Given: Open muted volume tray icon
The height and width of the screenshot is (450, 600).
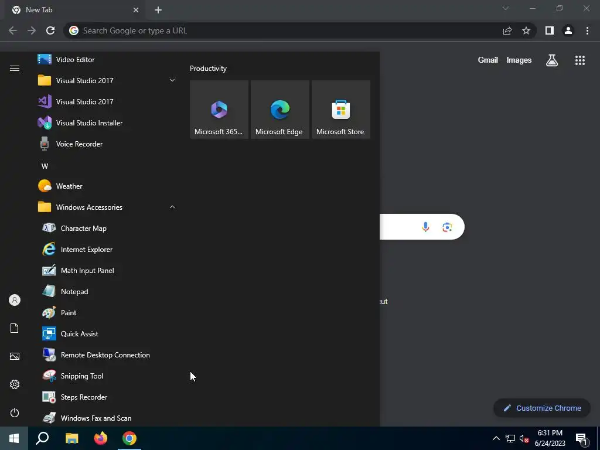Looking at the screenshot, I should pyautogui.click(x=524, y=438).
